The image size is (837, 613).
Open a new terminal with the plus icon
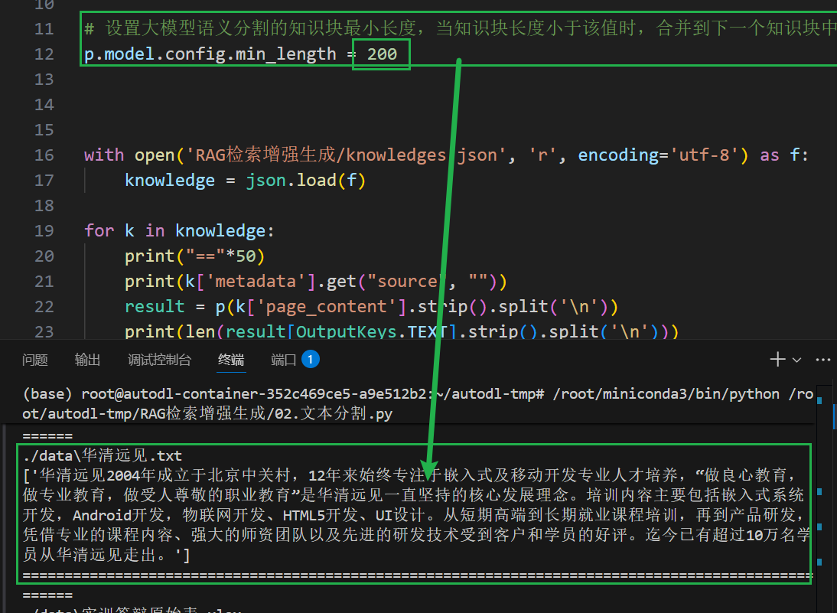pos(777,360)
